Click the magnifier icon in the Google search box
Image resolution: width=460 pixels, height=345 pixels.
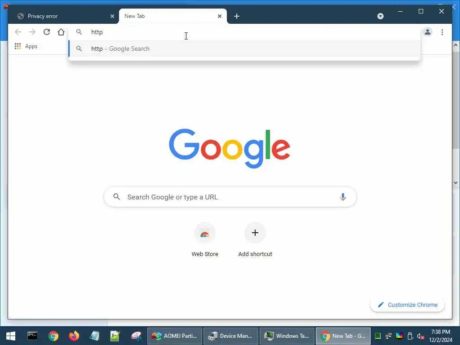tap(116, 197)
